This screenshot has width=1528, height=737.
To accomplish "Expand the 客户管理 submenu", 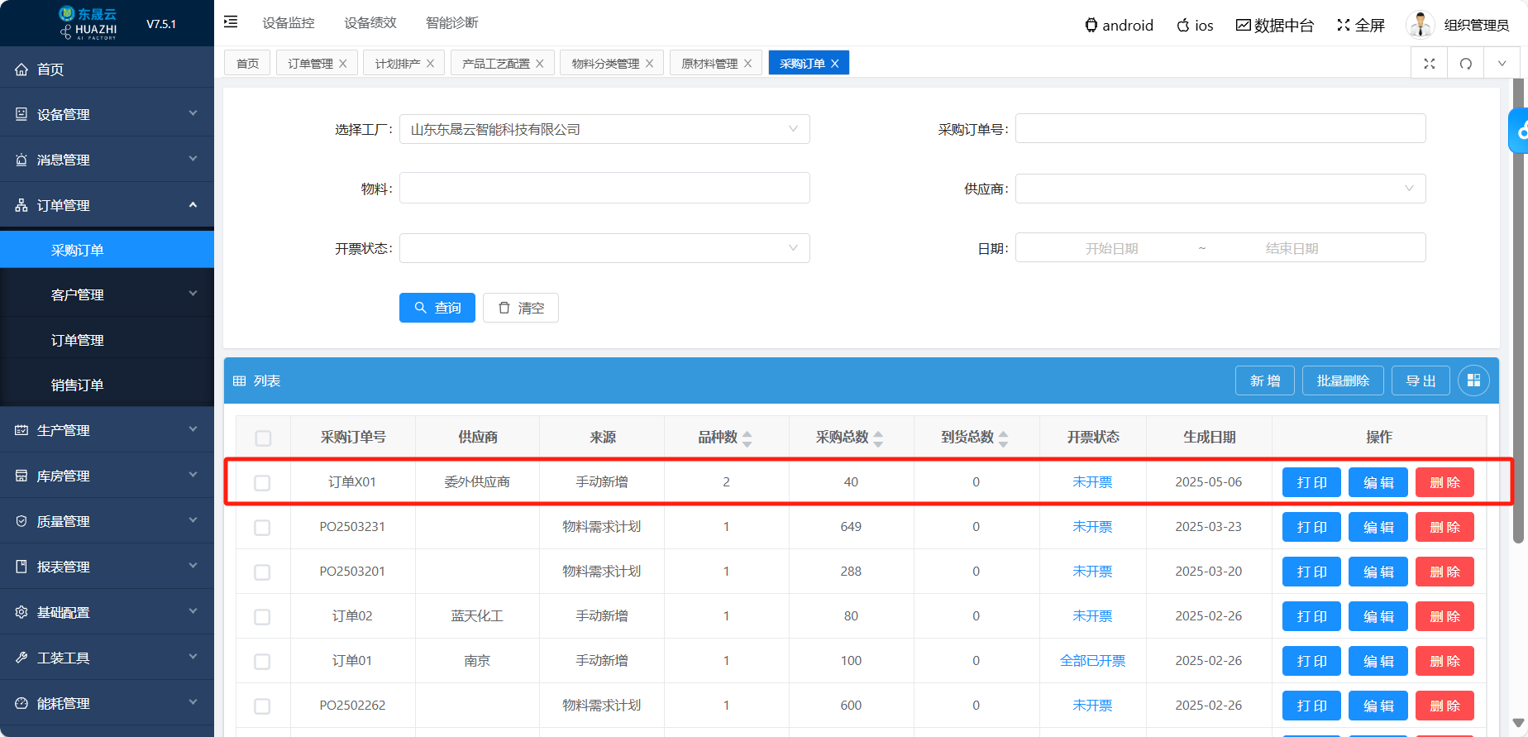I will 107,294.
